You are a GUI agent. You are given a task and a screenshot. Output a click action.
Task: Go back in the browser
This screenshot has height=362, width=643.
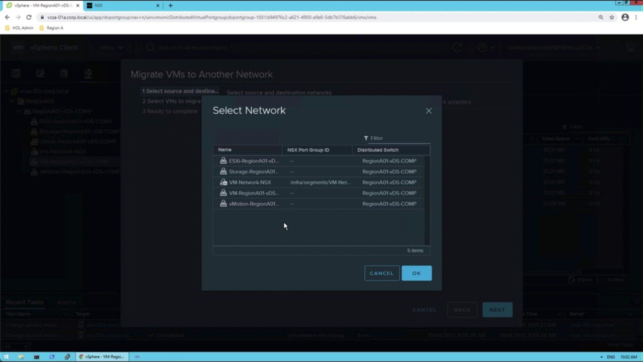click(x=7, y=17)
